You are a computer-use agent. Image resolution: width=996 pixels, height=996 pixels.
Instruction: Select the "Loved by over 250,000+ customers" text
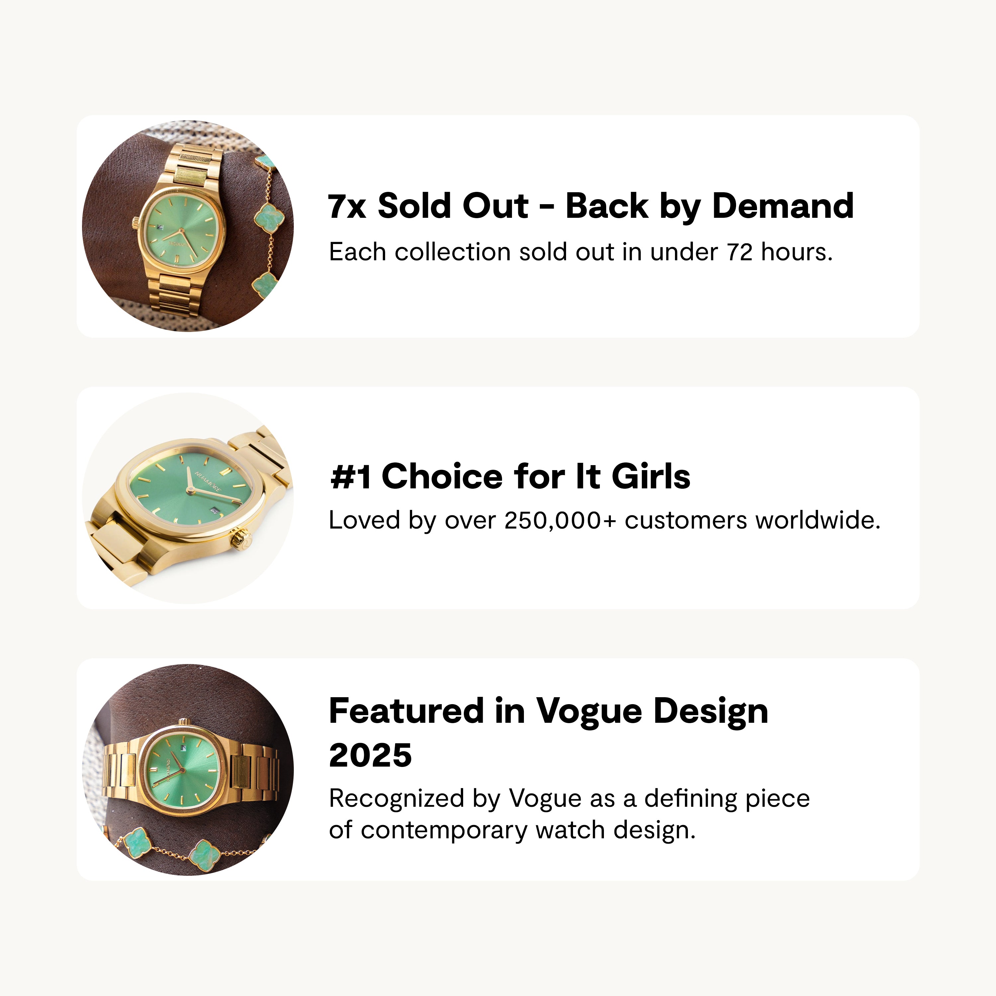click(x=604, y=520)
